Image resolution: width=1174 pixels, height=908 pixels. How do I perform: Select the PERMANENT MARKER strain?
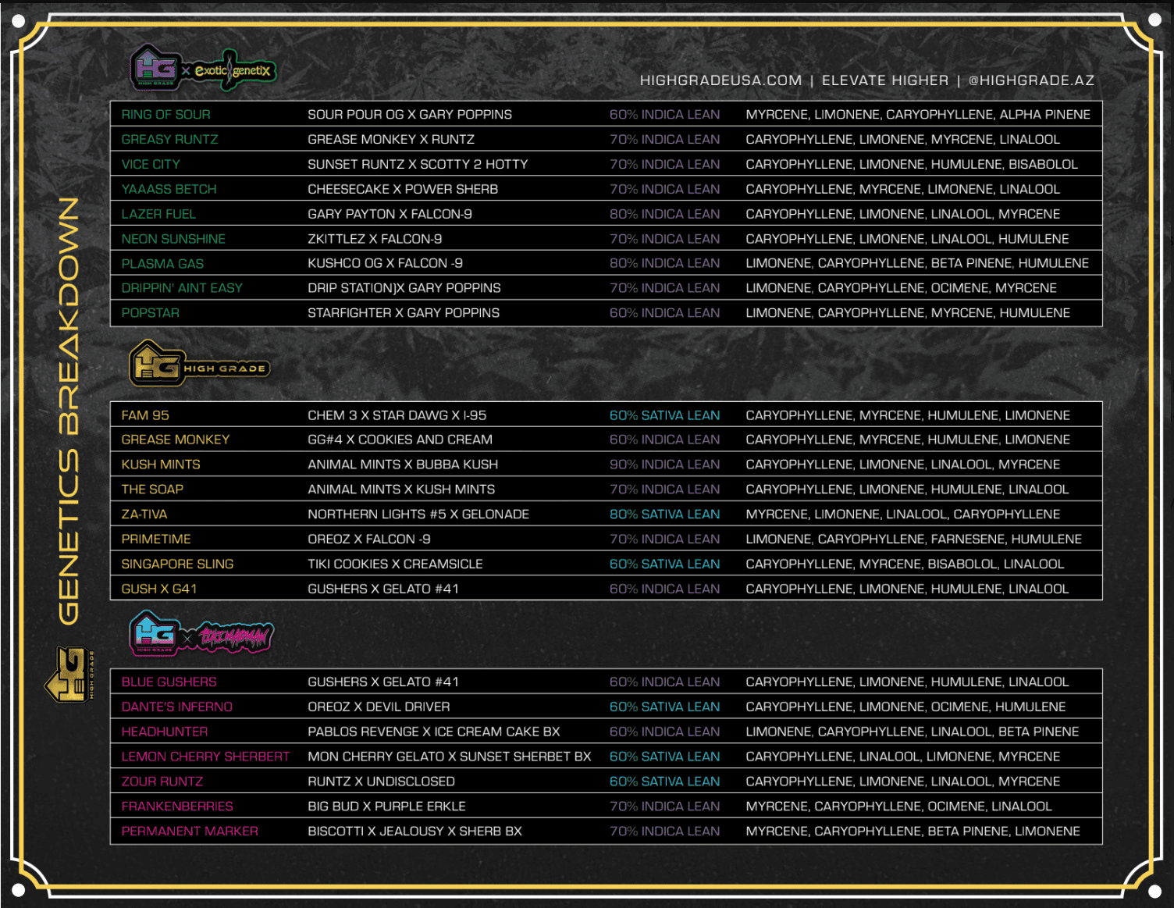pos(190,831)
